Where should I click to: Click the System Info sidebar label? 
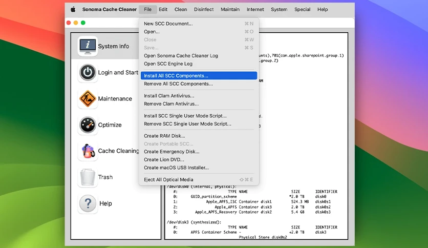pos(114,47)
